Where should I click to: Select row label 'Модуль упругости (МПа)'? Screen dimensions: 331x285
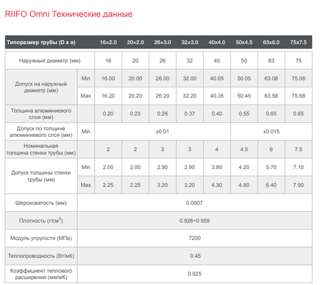41,238
